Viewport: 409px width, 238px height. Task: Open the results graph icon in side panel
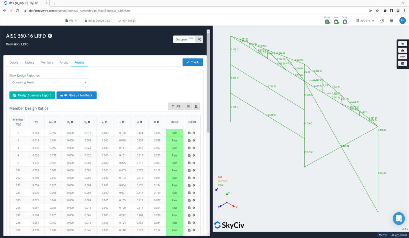(x=403, y=50)
